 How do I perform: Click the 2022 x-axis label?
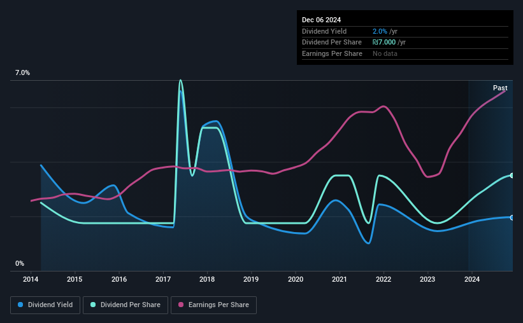(x=383, y=279)
